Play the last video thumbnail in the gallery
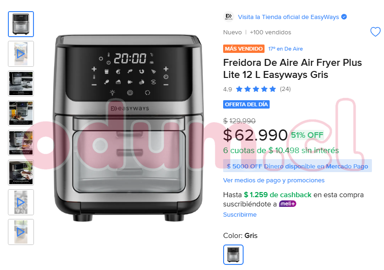The height and width of the screenshot is (270, 384). pos(21,232)
